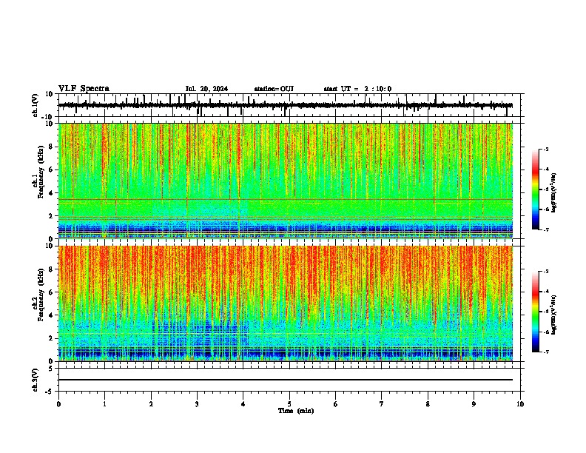586x453 pixels.
Task: Click the "-10" tick on ch.1(V) axis
Action: point(47,117)
